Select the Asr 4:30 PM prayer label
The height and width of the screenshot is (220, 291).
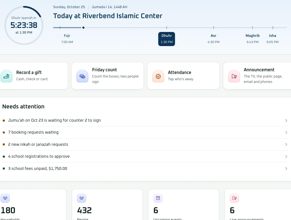tap(214, 39)
